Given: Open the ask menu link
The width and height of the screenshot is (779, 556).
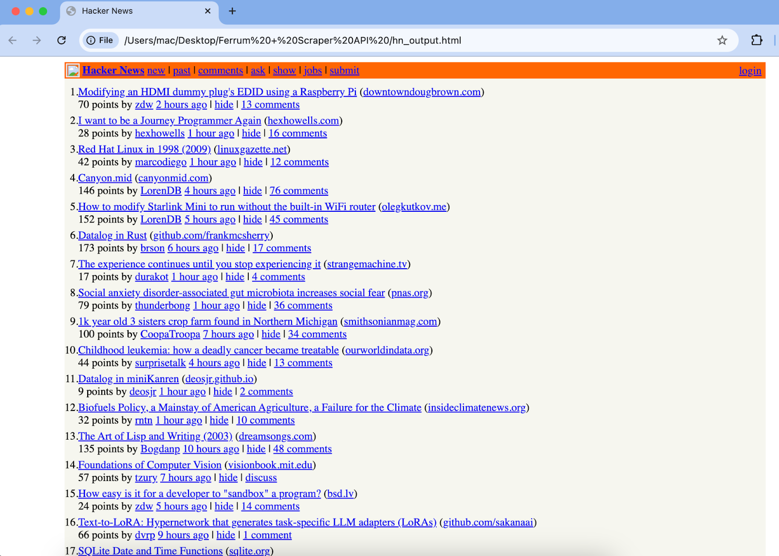Looking at the screenshot, I should [258, 70].
